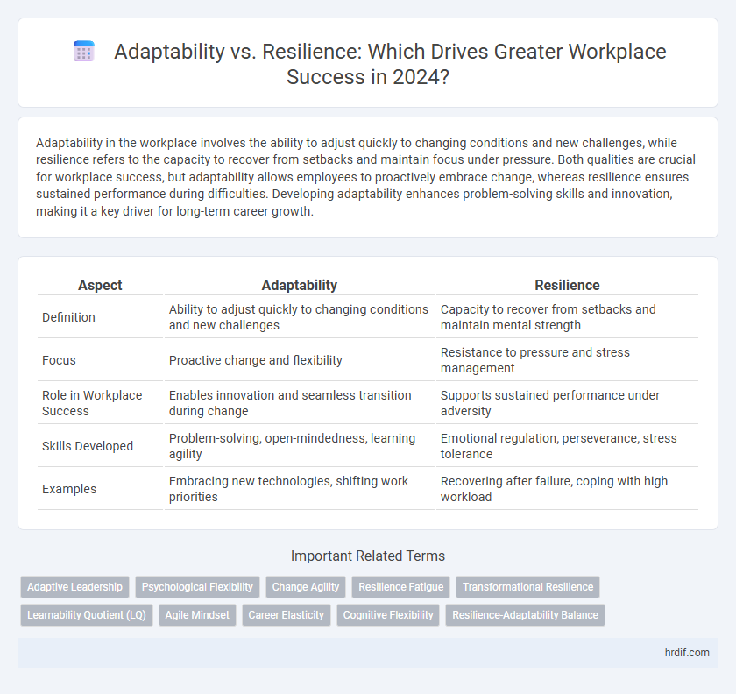Click 'Enables innovation and seamless transition' cell

[299, 403]
